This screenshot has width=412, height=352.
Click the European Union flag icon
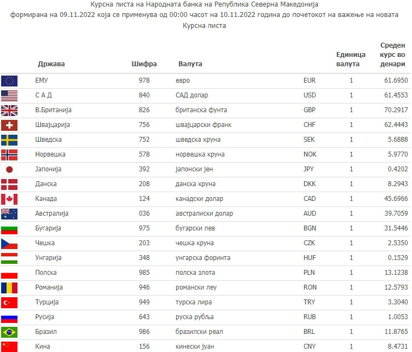click(x=9, y=81)
